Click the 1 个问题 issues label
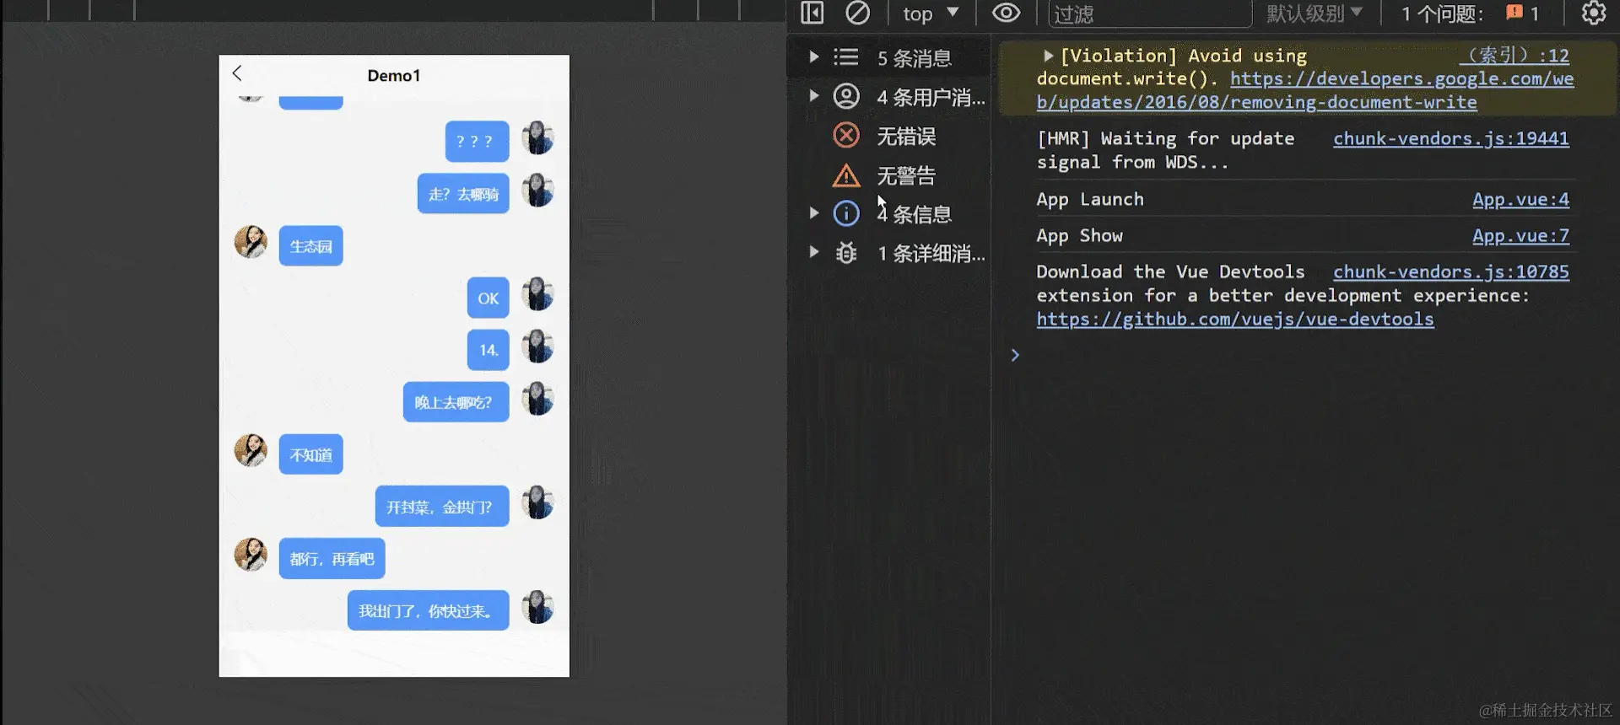 tap(1441, 13)
